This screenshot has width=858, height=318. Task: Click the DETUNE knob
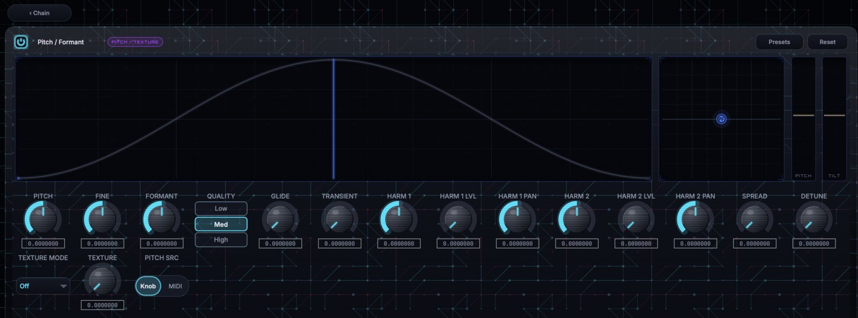(814, 219)
